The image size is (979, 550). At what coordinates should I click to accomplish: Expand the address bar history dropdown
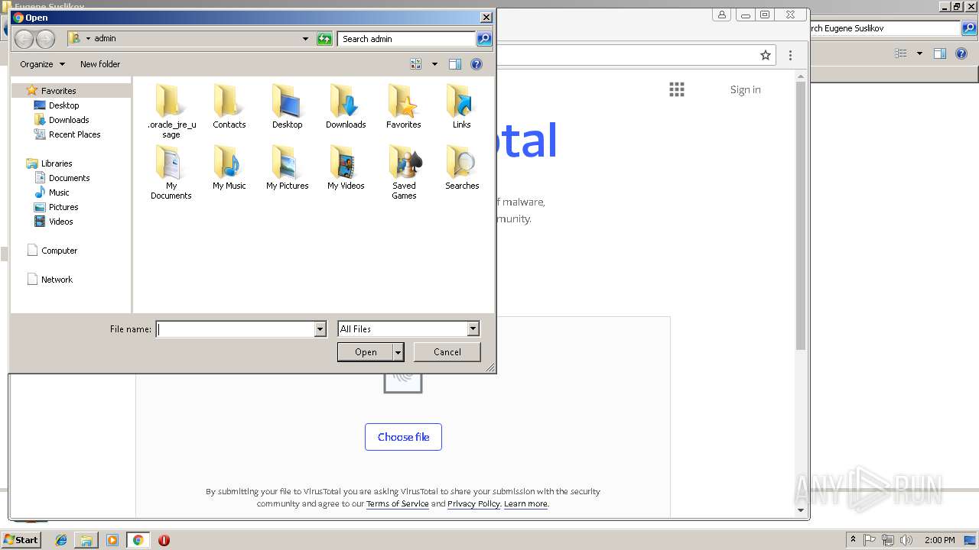(305, 39)
